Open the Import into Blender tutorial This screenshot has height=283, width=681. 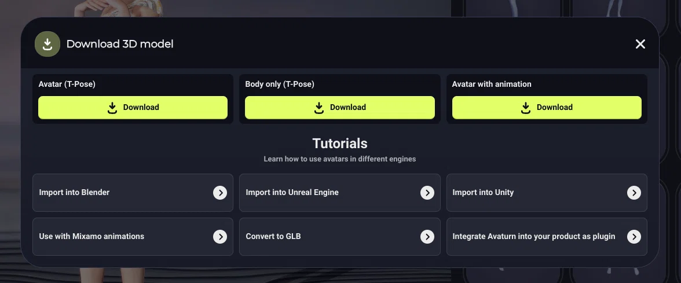(133, 193)
